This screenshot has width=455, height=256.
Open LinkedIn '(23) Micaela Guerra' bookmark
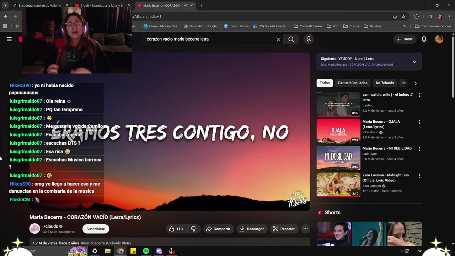click(x=270, y=26)
